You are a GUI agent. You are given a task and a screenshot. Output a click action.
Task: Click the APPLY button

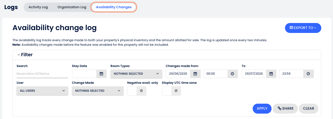click(x=262, y=108)
